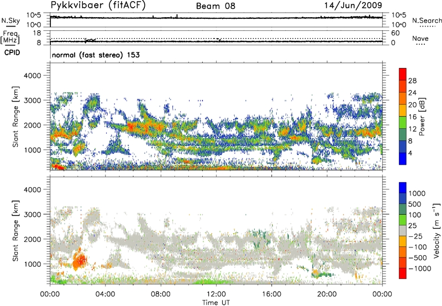The image size is (442, 306).
Task: Select the Freq. [MHz] axis label
Action: [x=10, y=38]
